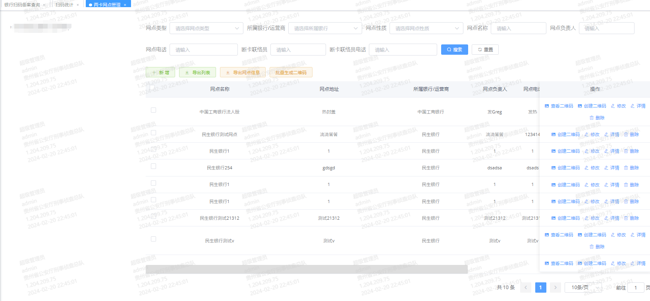Check the 民生银行测试21312 row checkbox
The height and width of the screenshot is (301, 650).
tap(153, 217)
